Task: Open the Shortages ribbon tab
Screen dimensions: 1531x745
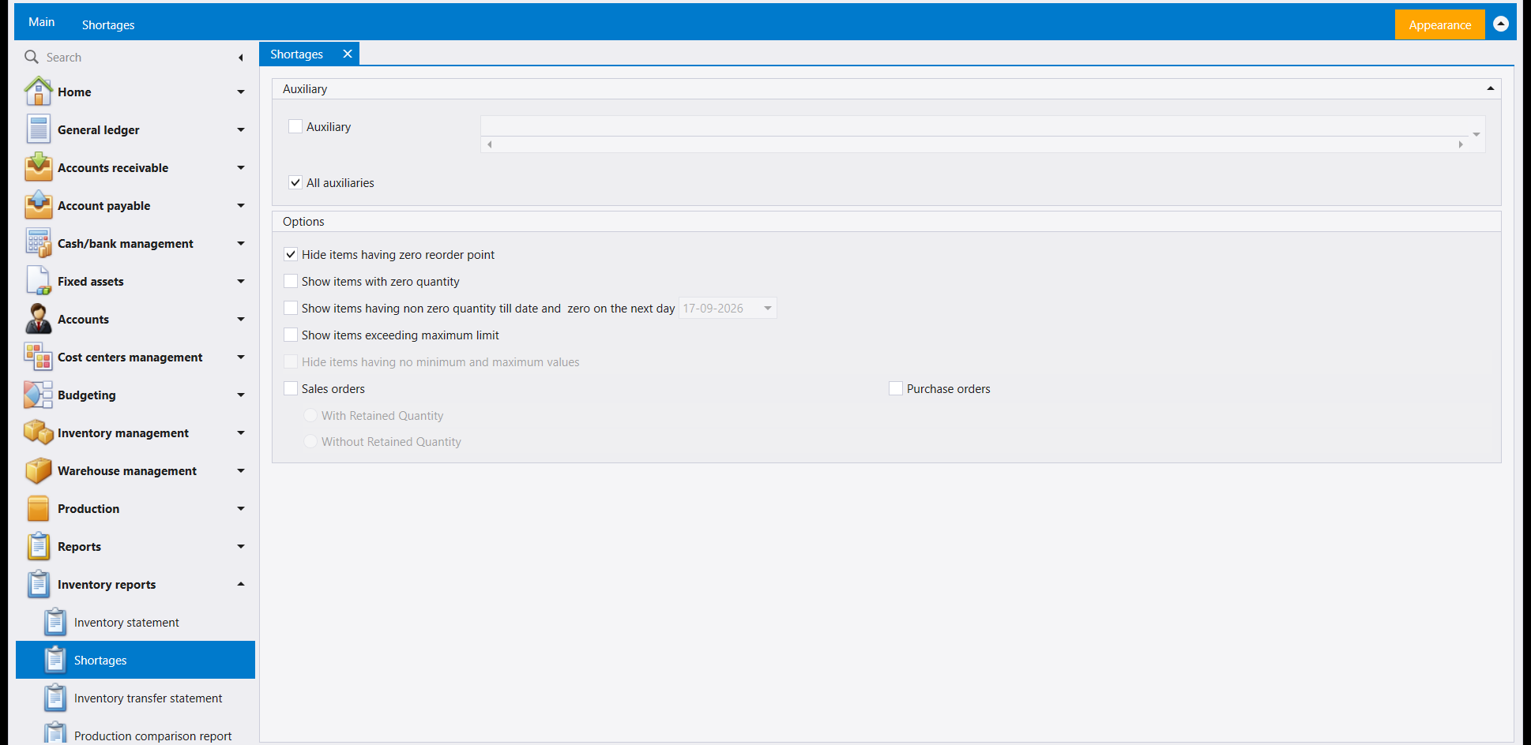Action: (108, 24)
